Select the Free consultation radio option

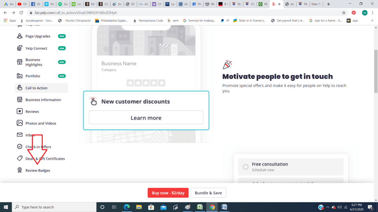click(245, 167)
